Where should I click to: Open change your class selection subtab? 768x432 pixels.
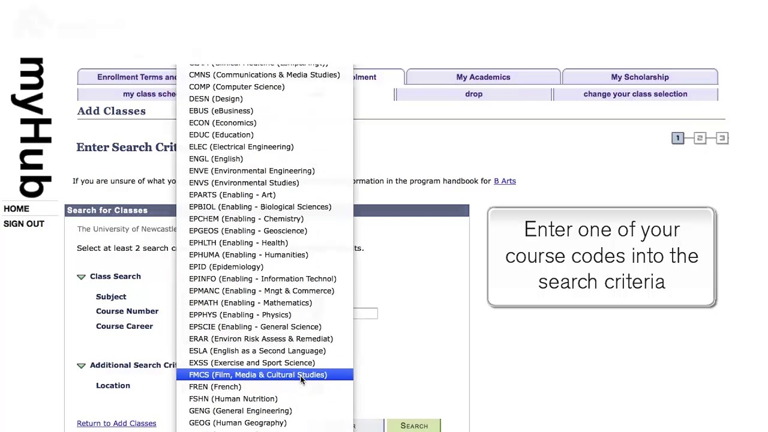tap(635, 94)
